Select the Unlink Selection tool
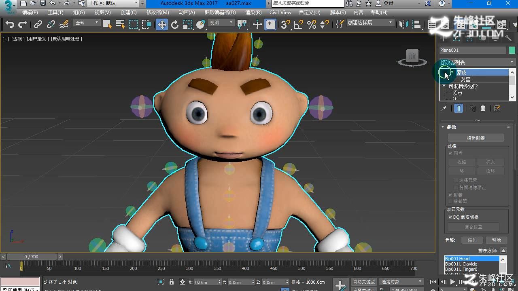This screenshot has width=518, height=291. pos(51,25)
